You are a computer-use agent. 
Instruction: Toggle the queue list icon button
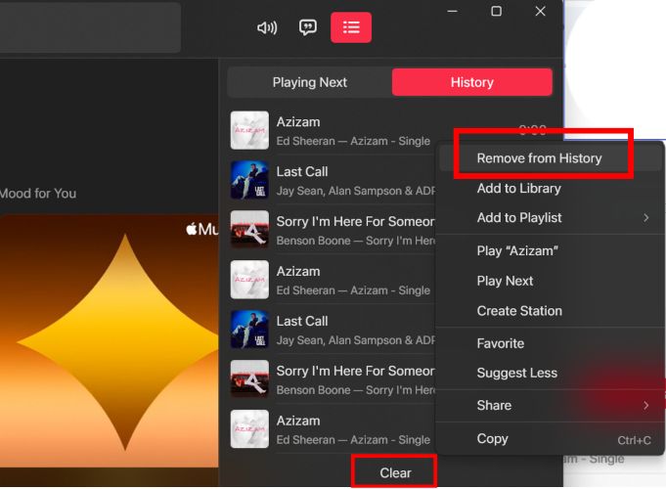pyautogui.click(x=351, y=27)
